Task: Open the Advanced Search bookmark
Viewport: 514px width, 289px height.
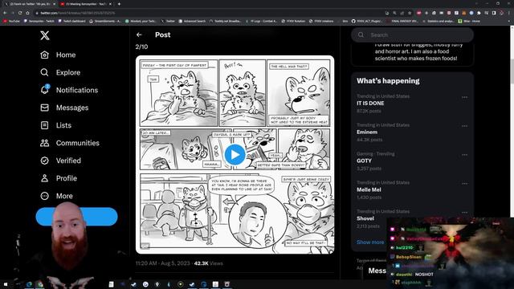Action: coord(192,21)
